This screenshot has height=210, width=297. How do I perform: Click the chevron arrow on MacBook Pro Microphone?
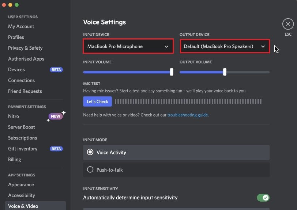click(166, 47)
